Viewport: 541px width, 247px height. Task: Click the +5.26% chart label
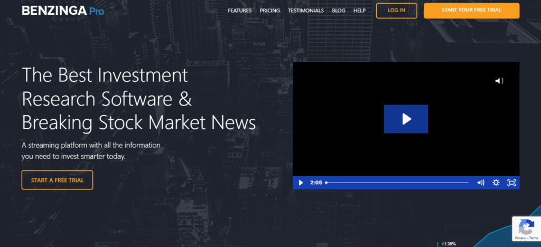(449, 244)
